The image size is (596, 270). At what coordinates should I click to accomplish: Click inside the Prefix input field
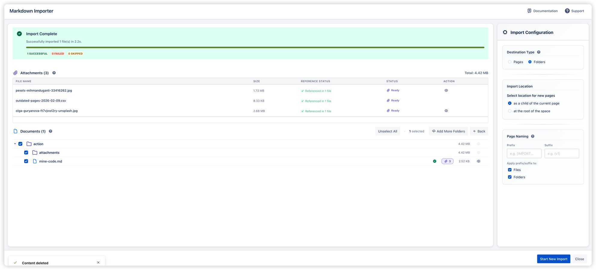click(x=524, y=153)
